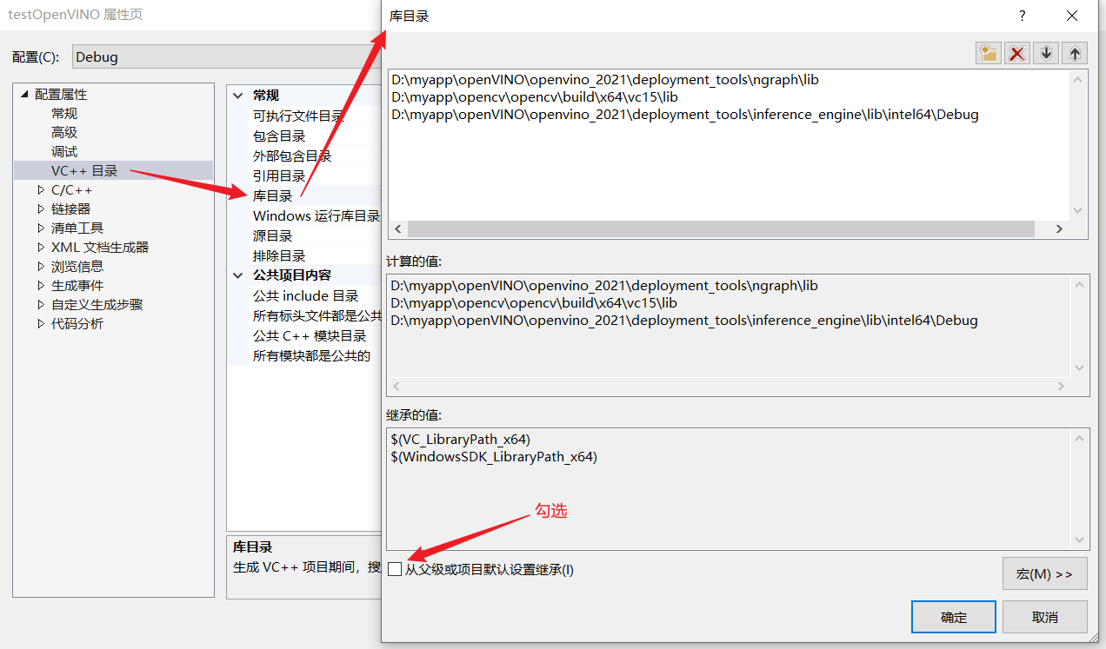Expand the 生成事件 tree node

(41, 285)
